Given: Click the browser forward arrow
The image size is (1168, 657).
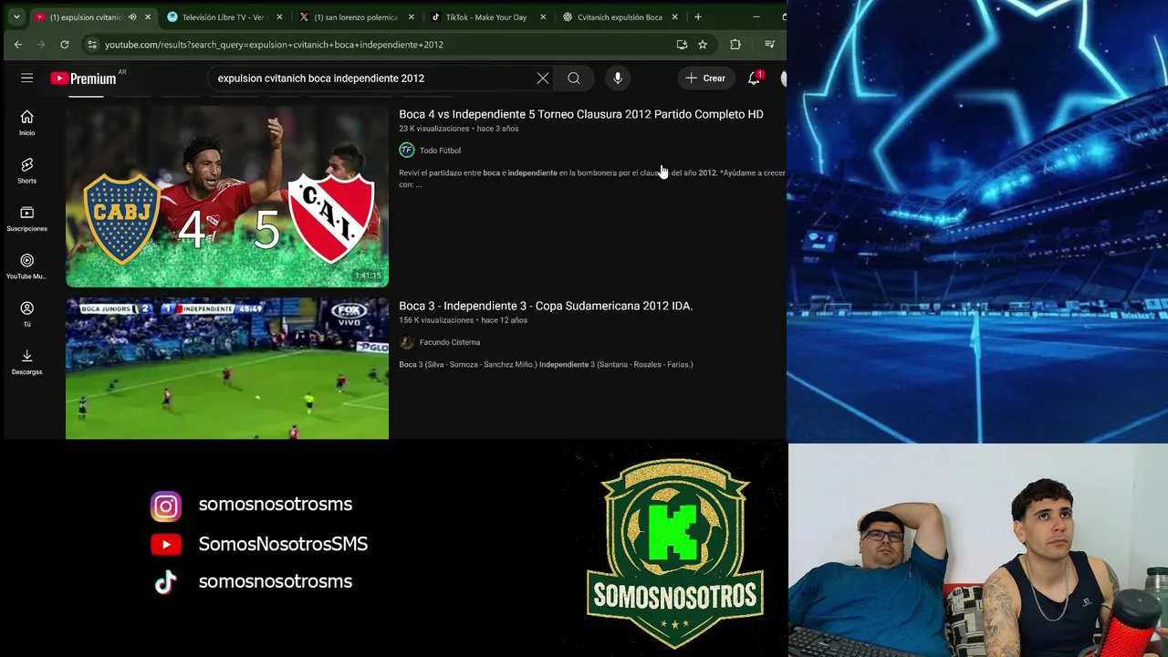Looking at the screenshot, I should pyautogui.click(x=41, y=44).
